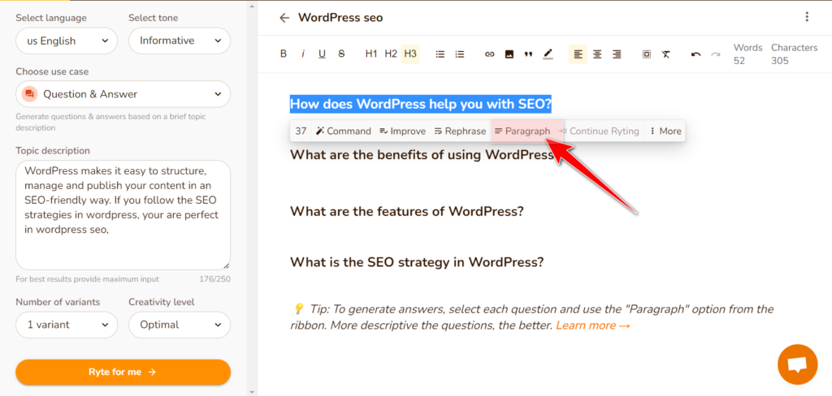Open the Creativity level dropdown showing Optimal
The height and width of the screenshot is (396, 832).
click(180, 325)
